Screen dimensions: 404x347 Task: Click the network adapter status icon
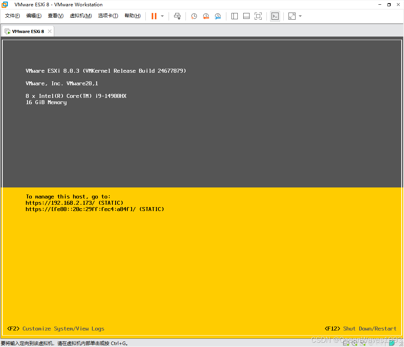click(363, 343)
